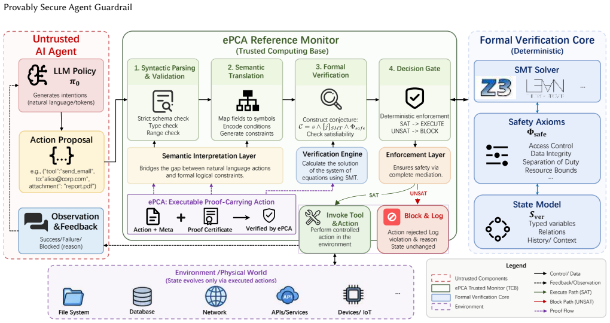
Task: Click the Untrusted Components red legend swatch
Action: click(441, 278)
